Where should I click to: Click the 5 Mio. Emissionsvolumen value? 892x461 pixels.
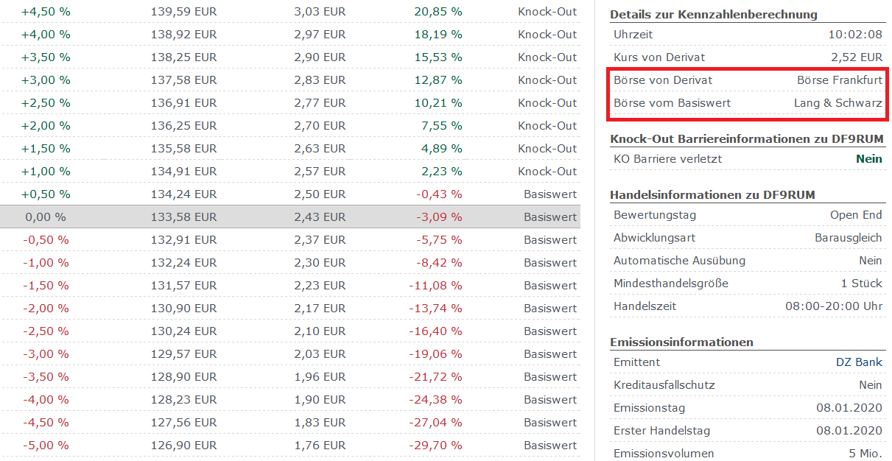(865, 452)
